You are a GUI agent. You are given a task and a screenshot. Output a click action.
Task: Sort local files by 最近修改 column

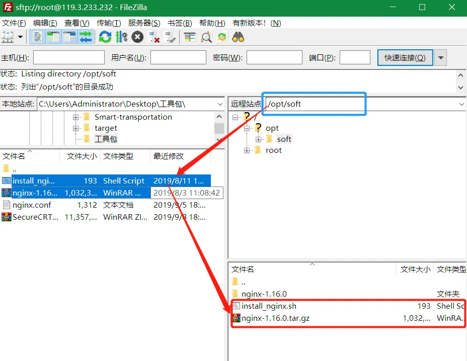coord(180,156)
